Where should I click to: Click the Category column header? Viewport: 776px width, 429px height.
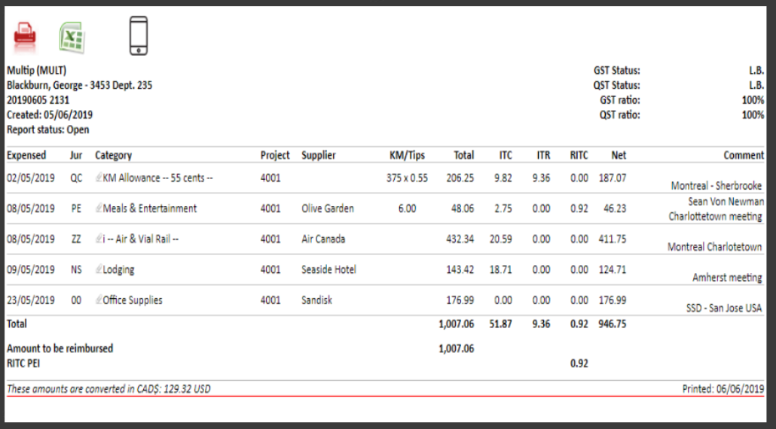click(113, 155)
